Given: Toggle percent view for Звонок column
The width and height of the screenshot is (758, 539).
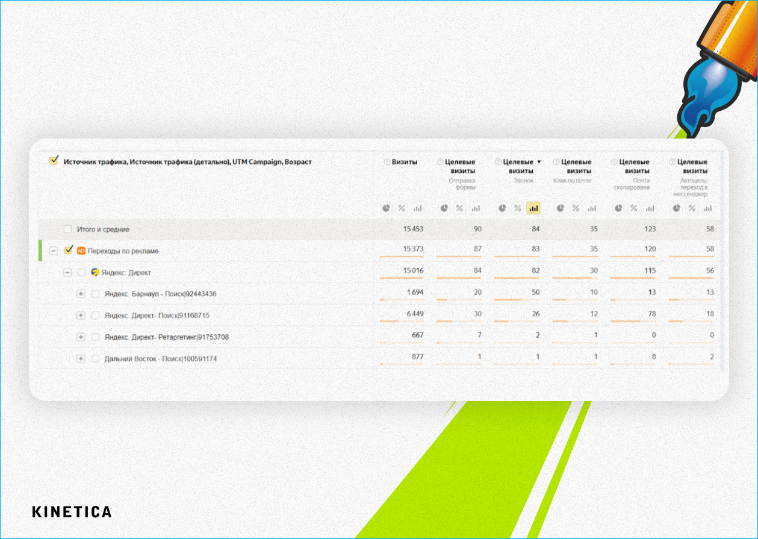Looking at the screenshot, I should pos(517,208).
